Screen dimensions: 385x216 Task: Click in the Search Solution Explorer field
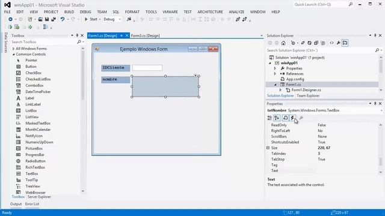coord(321,50)
